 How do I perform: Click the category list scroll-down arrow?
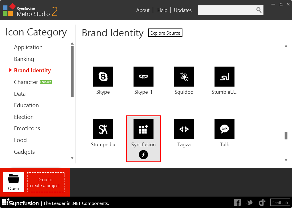(72, 158)
